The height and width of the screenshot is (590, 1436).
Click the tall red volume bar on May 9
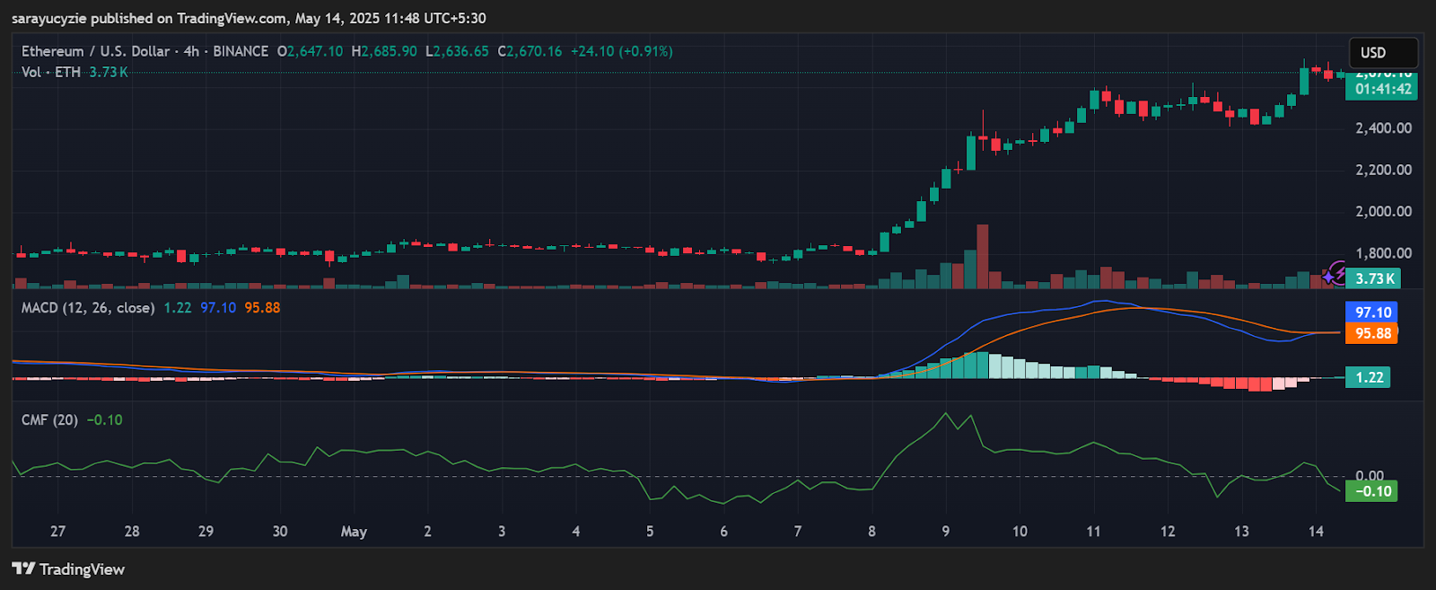(982, 256)
